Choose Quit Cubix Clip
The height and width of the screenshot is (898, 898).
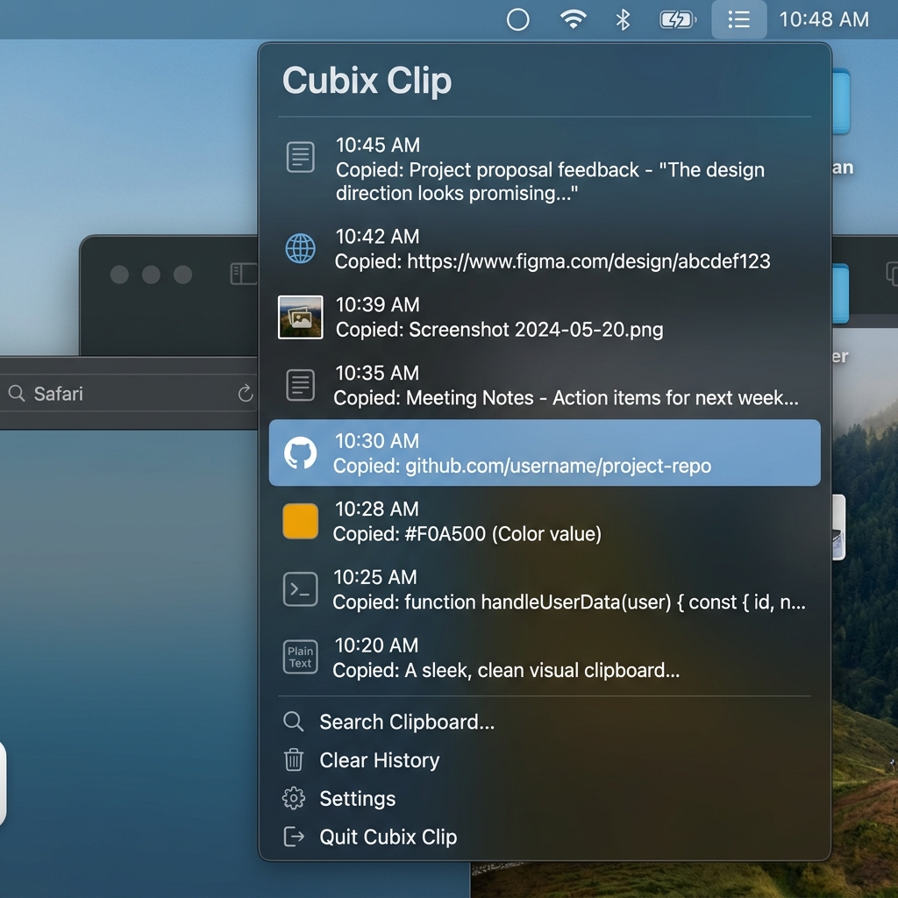545,837
